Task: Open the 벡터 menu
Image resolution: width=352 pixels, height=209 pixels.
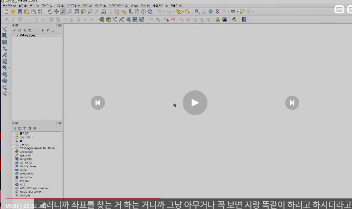Action: (88, 5)
